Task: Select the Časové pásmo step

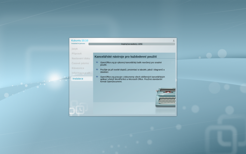Action: pos(80,63)
